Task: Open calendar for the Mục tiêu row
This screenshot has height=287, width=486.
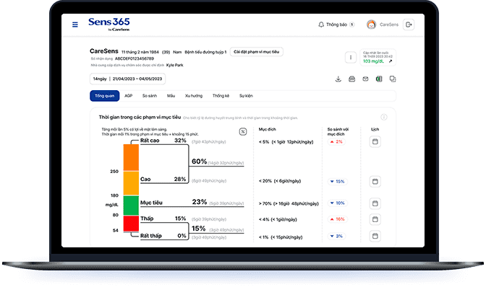Action: (x=375, y=203)
